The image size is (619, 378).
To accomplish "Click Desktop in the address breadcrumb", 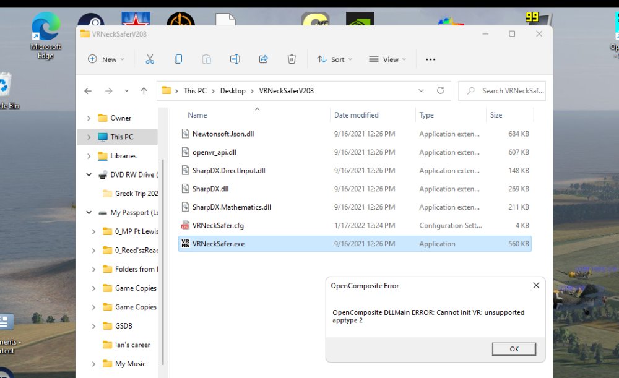I will coord(233,91).
